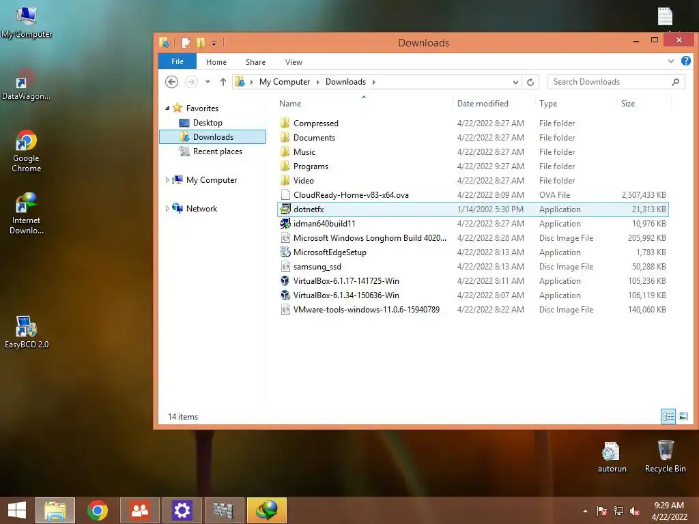Select the autorun desktop icon
The height and width of the screenshot is (524, 699).
click(612, 457)
